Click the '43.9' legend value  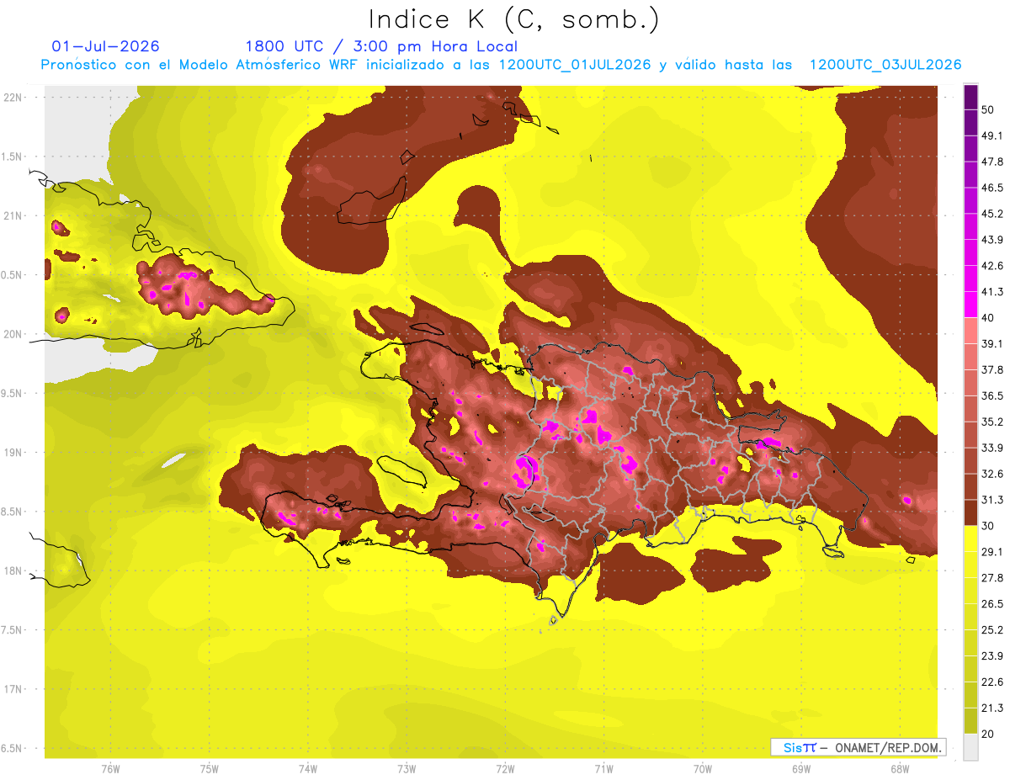[x=993, y=240]
